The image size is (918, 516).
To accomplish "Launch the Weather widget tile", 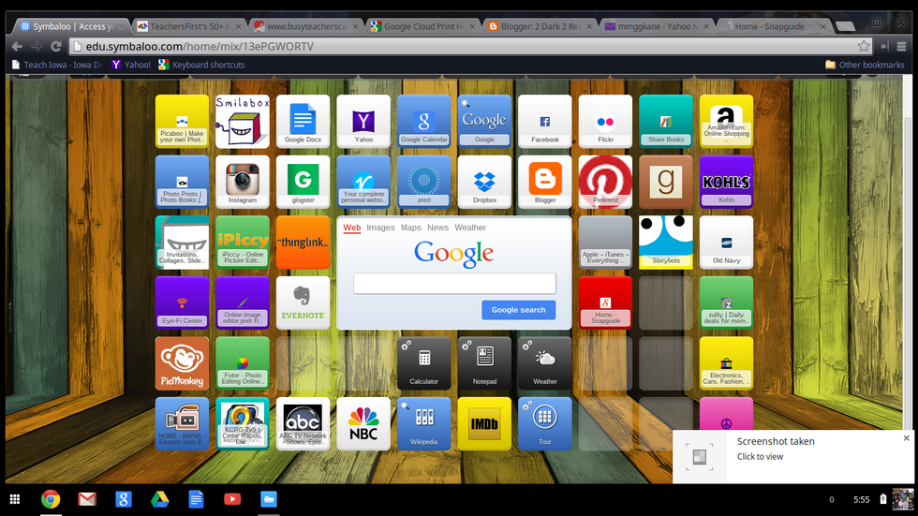I will click(x=545, y=363).
